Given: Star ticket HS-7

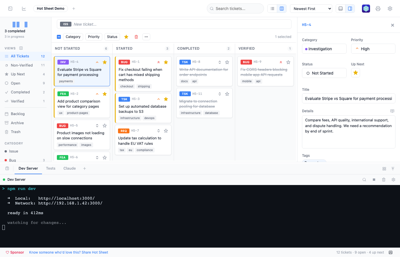Looking at the screenshot, I should pyautogui.click(x=166, y=131).
